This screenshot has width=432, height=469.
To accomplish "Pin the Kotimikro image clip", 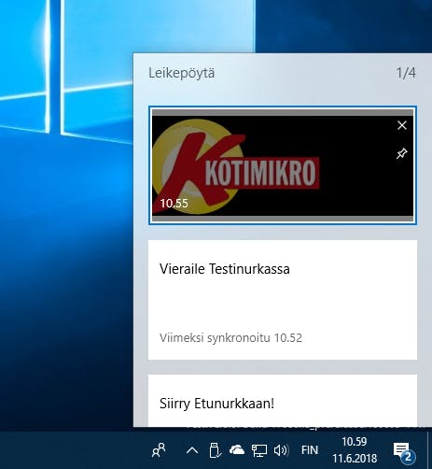I will pos(402,153).
